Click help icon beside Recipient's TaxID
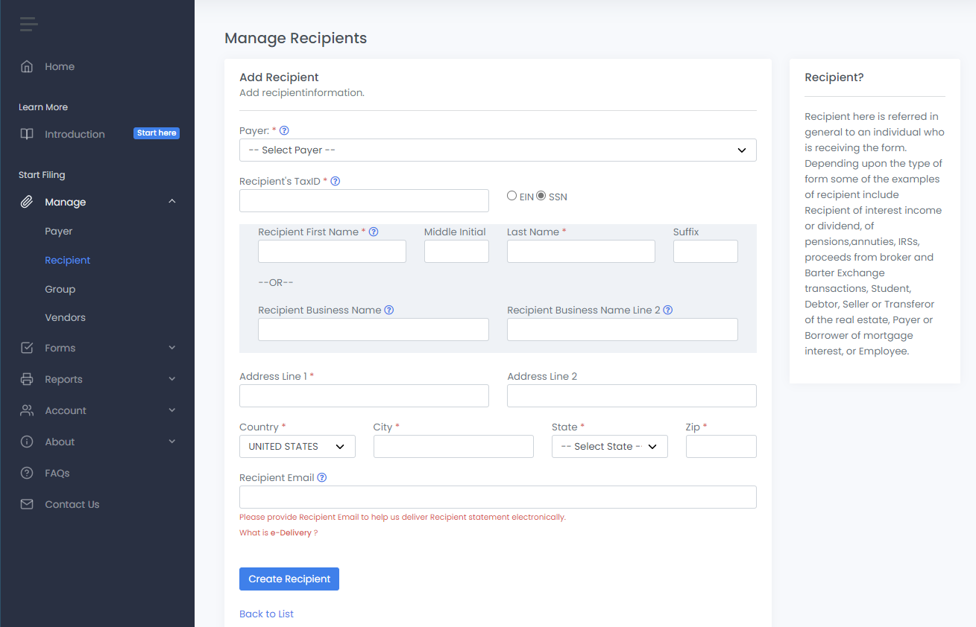 (x=336, y=181)
